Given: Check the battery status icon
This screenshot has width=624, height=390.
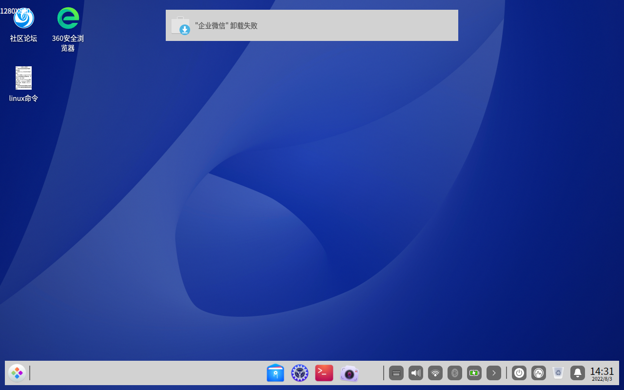Looking at the screenshot, I should pyautogui.click(x=474, y=373).
